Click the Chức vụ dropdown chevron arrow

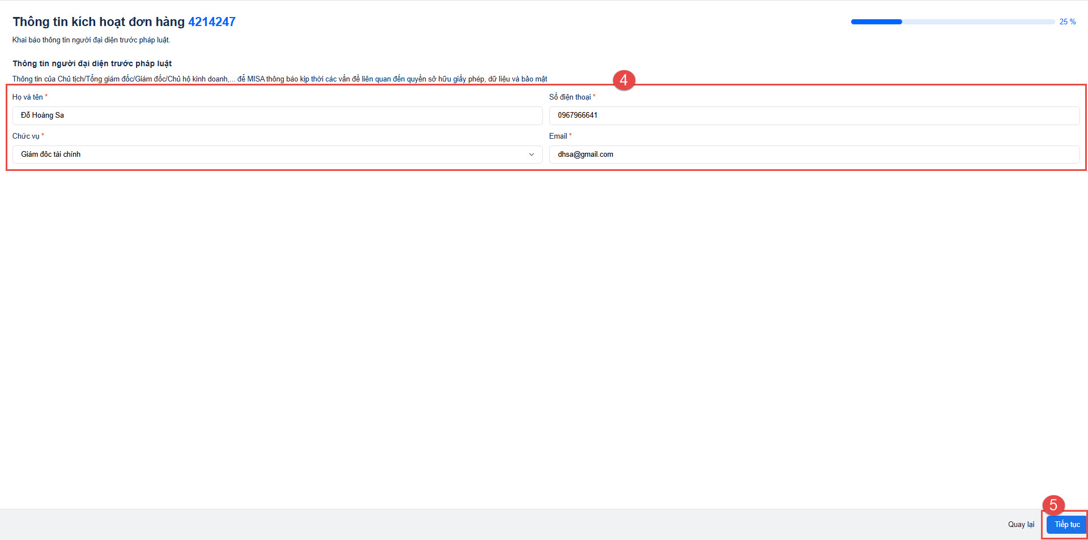tap(532, 155)
